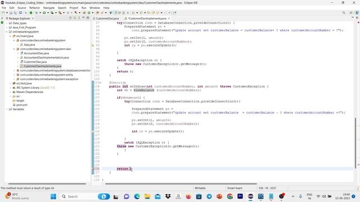This screenshot has width=360, height=202.
Task: Open the Navigate menu
Action: tap(49, 8)
